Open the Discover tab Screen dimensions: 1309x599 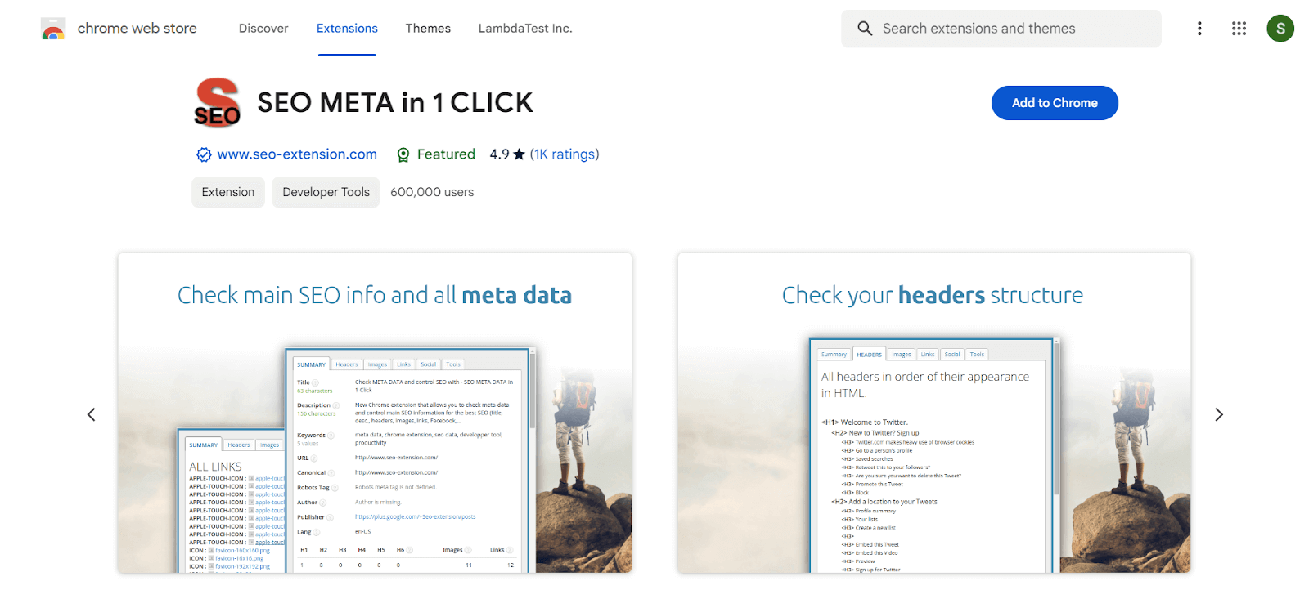point(263,29)
